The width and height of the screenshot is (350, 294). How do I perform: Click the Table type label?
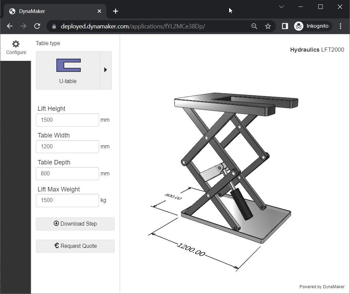click(x=48, y=43)
